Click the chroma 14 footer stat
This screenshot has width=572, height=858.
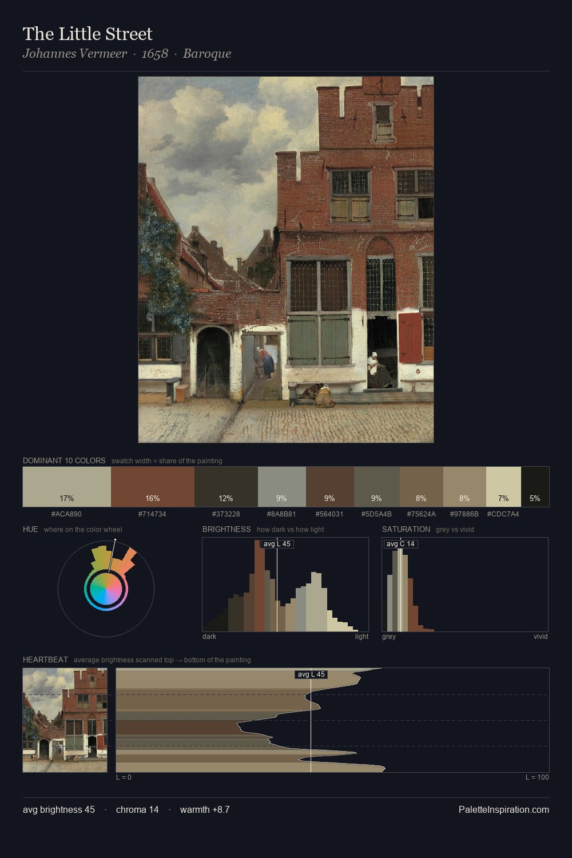[137, 809]
